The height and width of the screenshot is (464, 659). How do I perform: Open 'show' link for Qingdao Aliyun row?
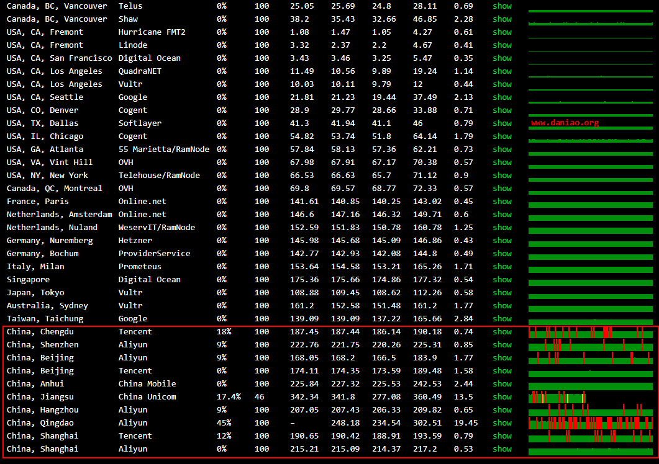(502, 423)
